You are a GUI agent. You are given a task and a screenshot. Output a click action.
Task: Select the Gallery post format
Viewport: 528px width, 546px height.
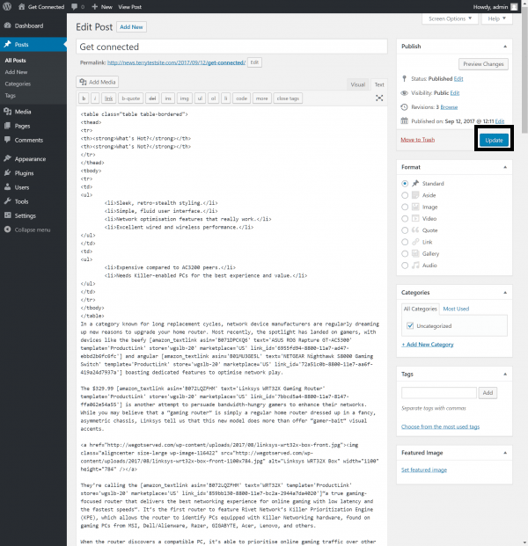[405, 253]
